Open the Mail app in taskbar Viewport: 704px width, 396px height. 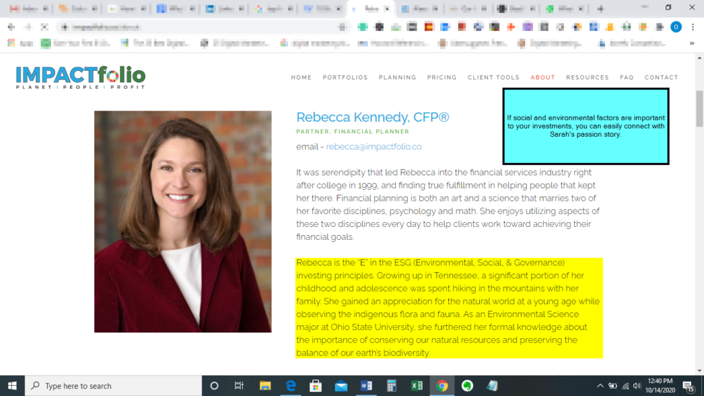point(341,386)
